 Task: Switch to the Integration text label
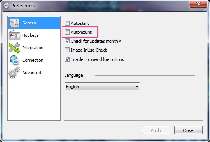pyautogui.click(x=33, y=48)
